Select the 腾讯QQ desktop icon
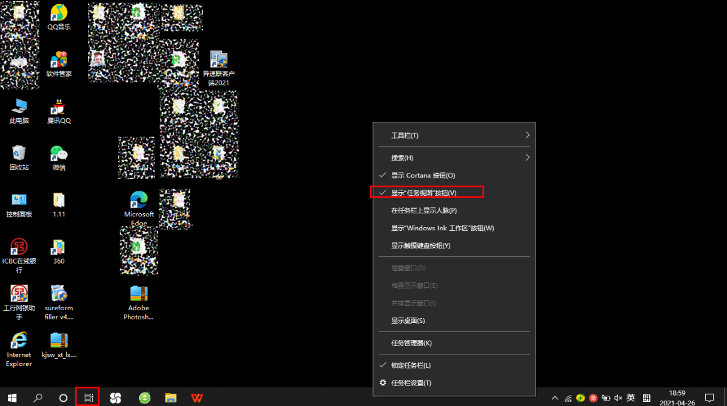Viewport: 727px width, 406px height. [59, 111]
